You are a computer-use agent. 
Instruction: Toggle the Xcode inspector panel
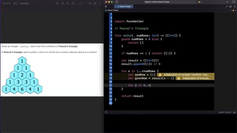234,2
